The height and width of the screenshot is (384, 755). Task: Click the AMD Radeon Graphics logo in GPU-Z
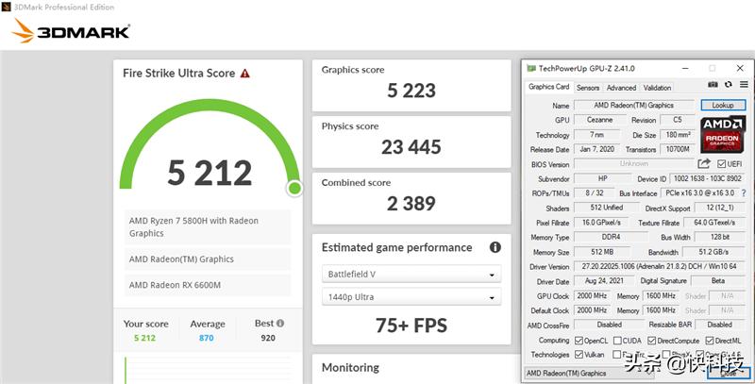(722, 134)
